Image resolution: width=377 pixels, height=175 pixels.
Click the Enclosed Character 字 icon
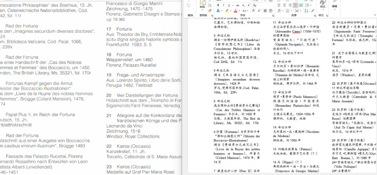pyautogui.click(x=271, y=10)
